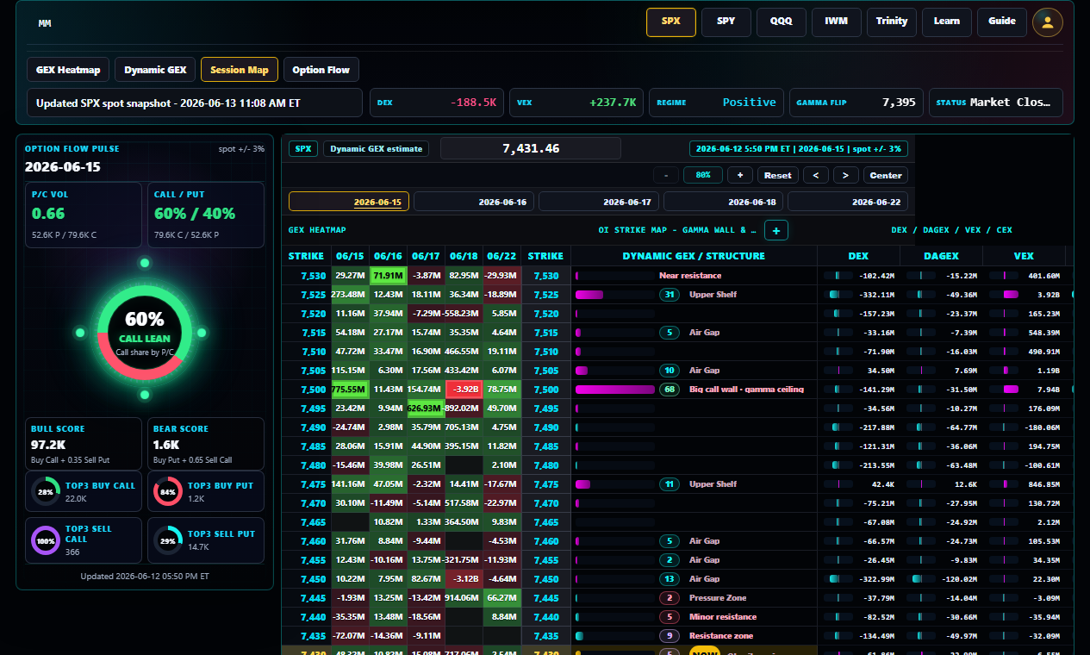Reset the heatmap zoom

778,175
